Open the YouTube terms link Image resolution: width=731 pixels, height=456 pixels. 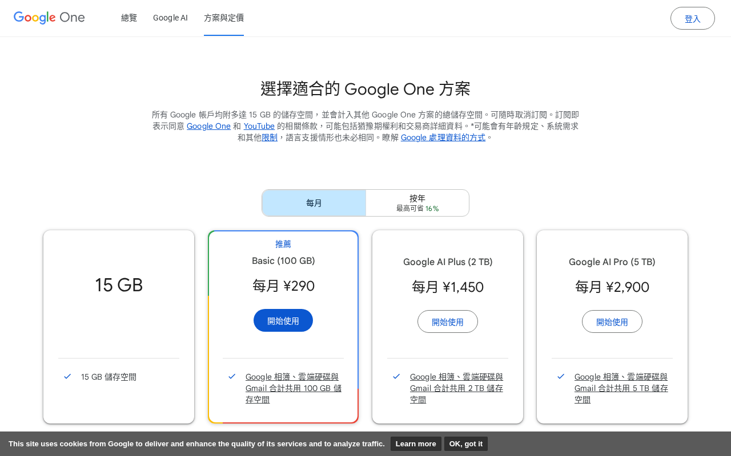pos(259,126)
